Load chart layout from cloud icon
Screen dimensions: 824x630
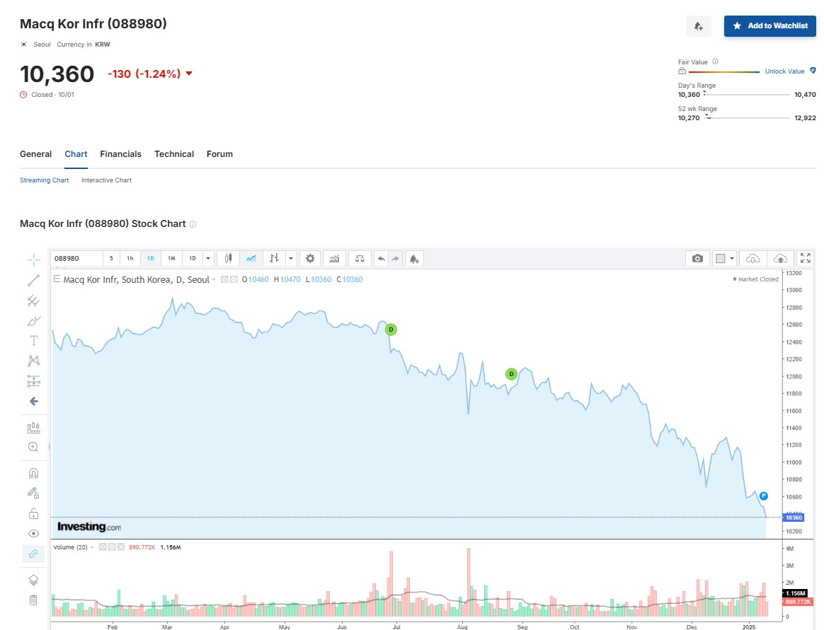[753, 258]
